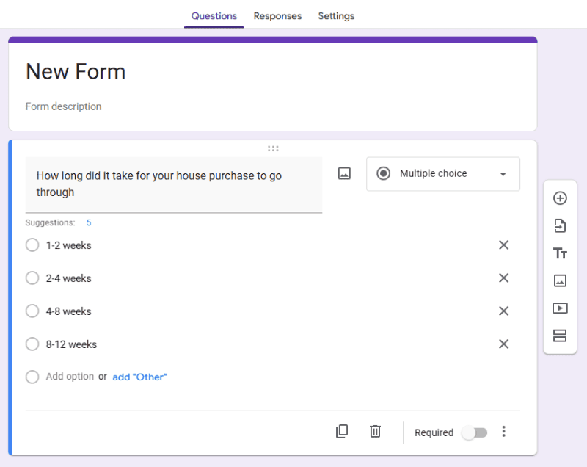
Task: Switch to the Questions tab
Action: [214, 16]
